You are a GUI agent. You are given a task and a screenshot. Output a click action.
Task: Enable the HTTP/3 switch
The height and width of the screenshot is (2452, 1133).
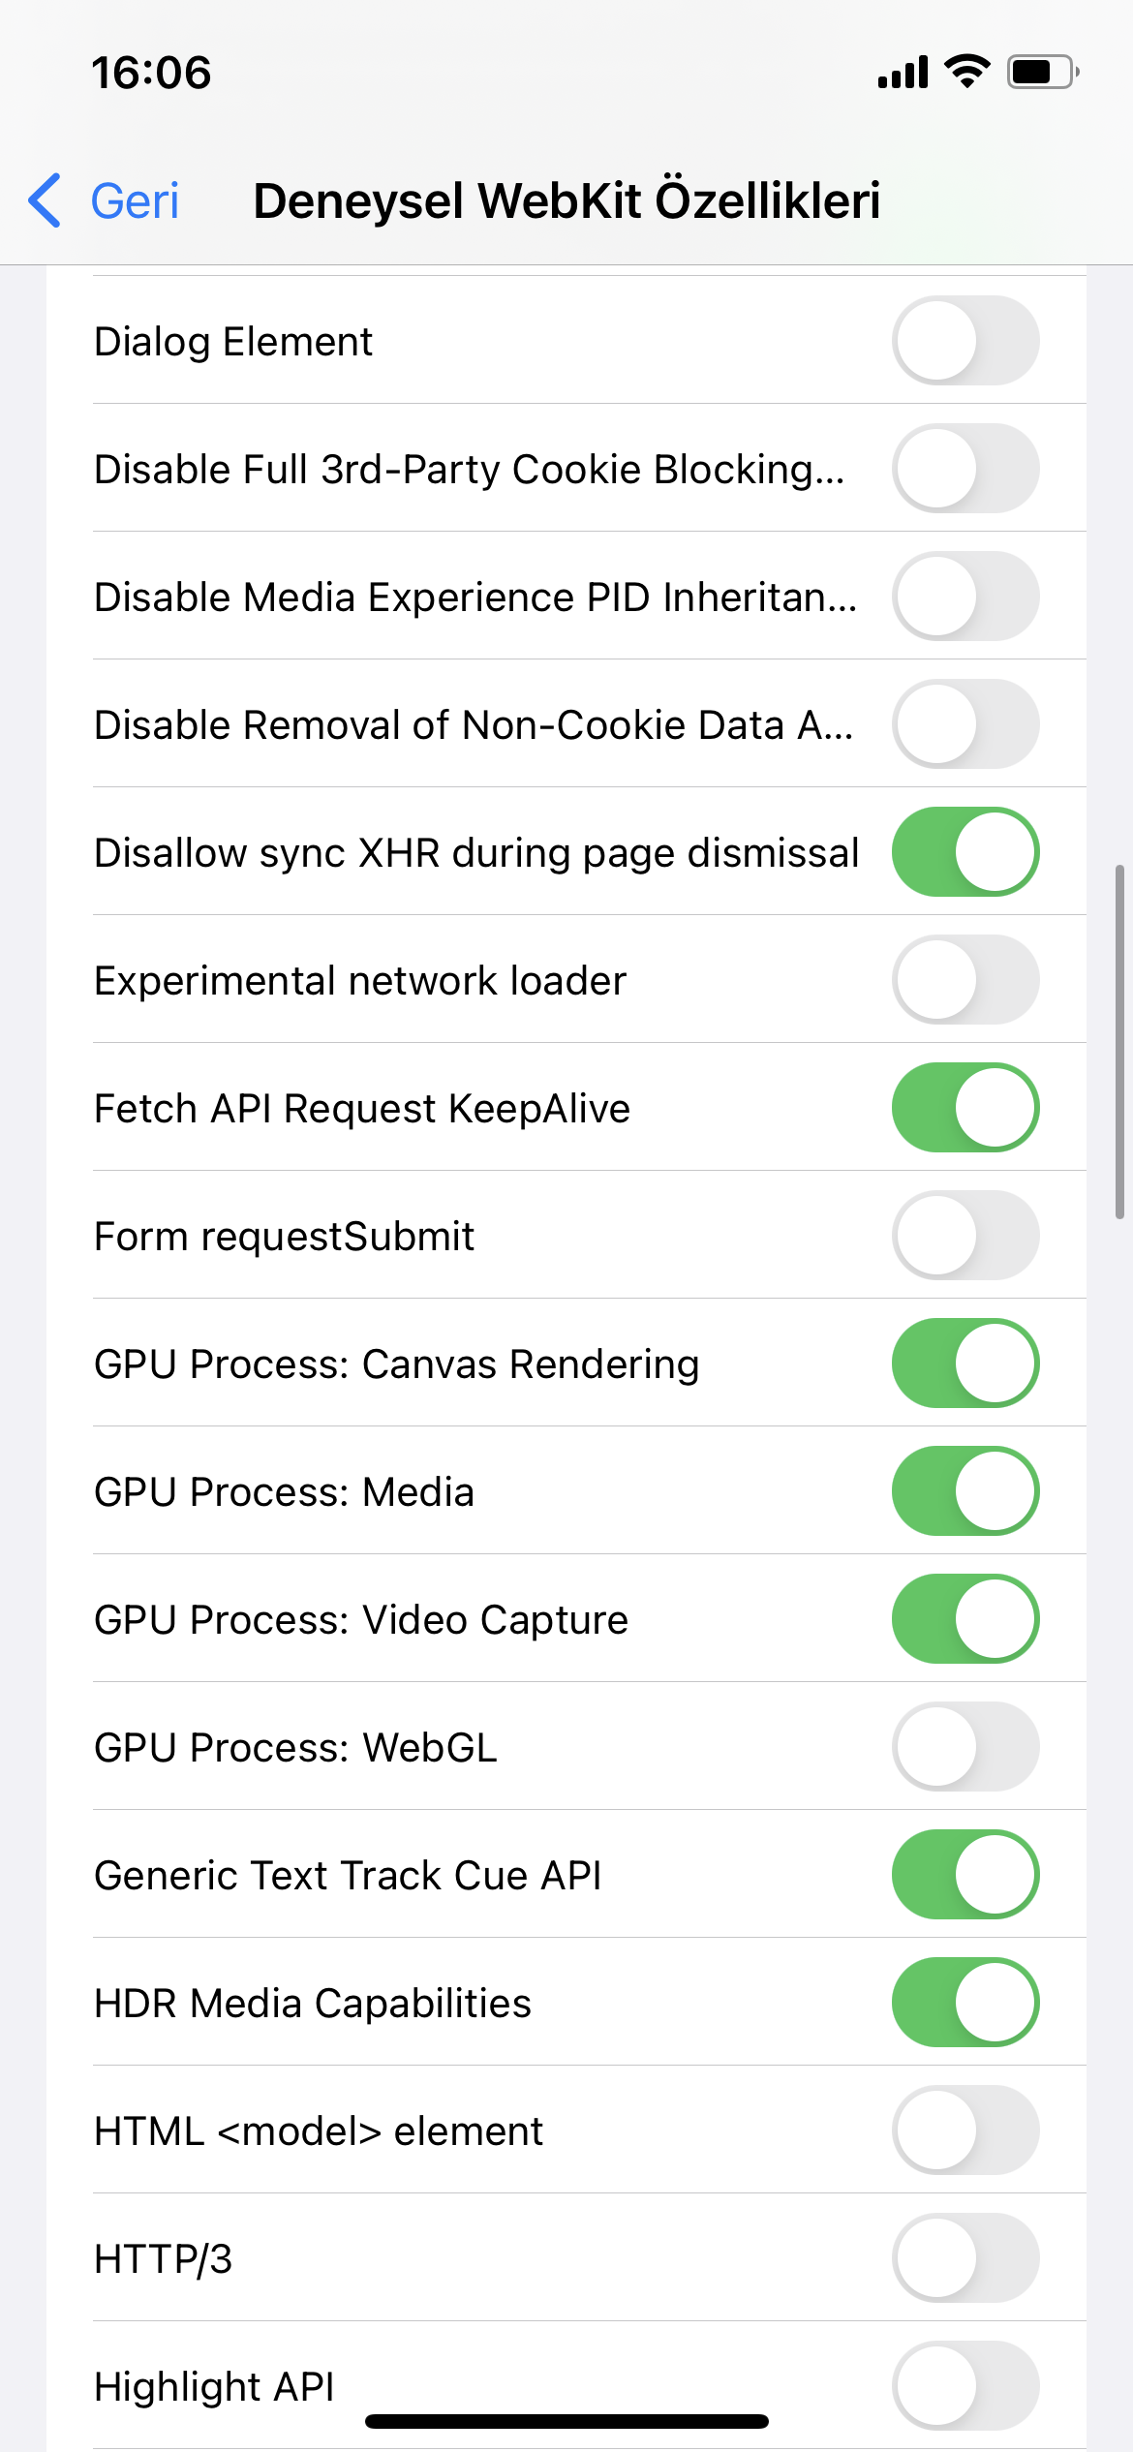pos(965,2258)
